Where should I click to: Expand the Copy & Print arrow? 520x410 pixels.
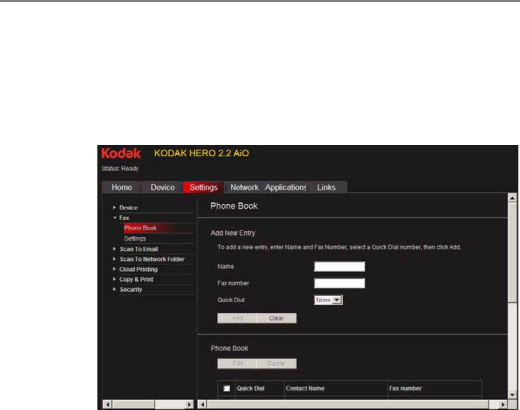[x=114, y=279]
